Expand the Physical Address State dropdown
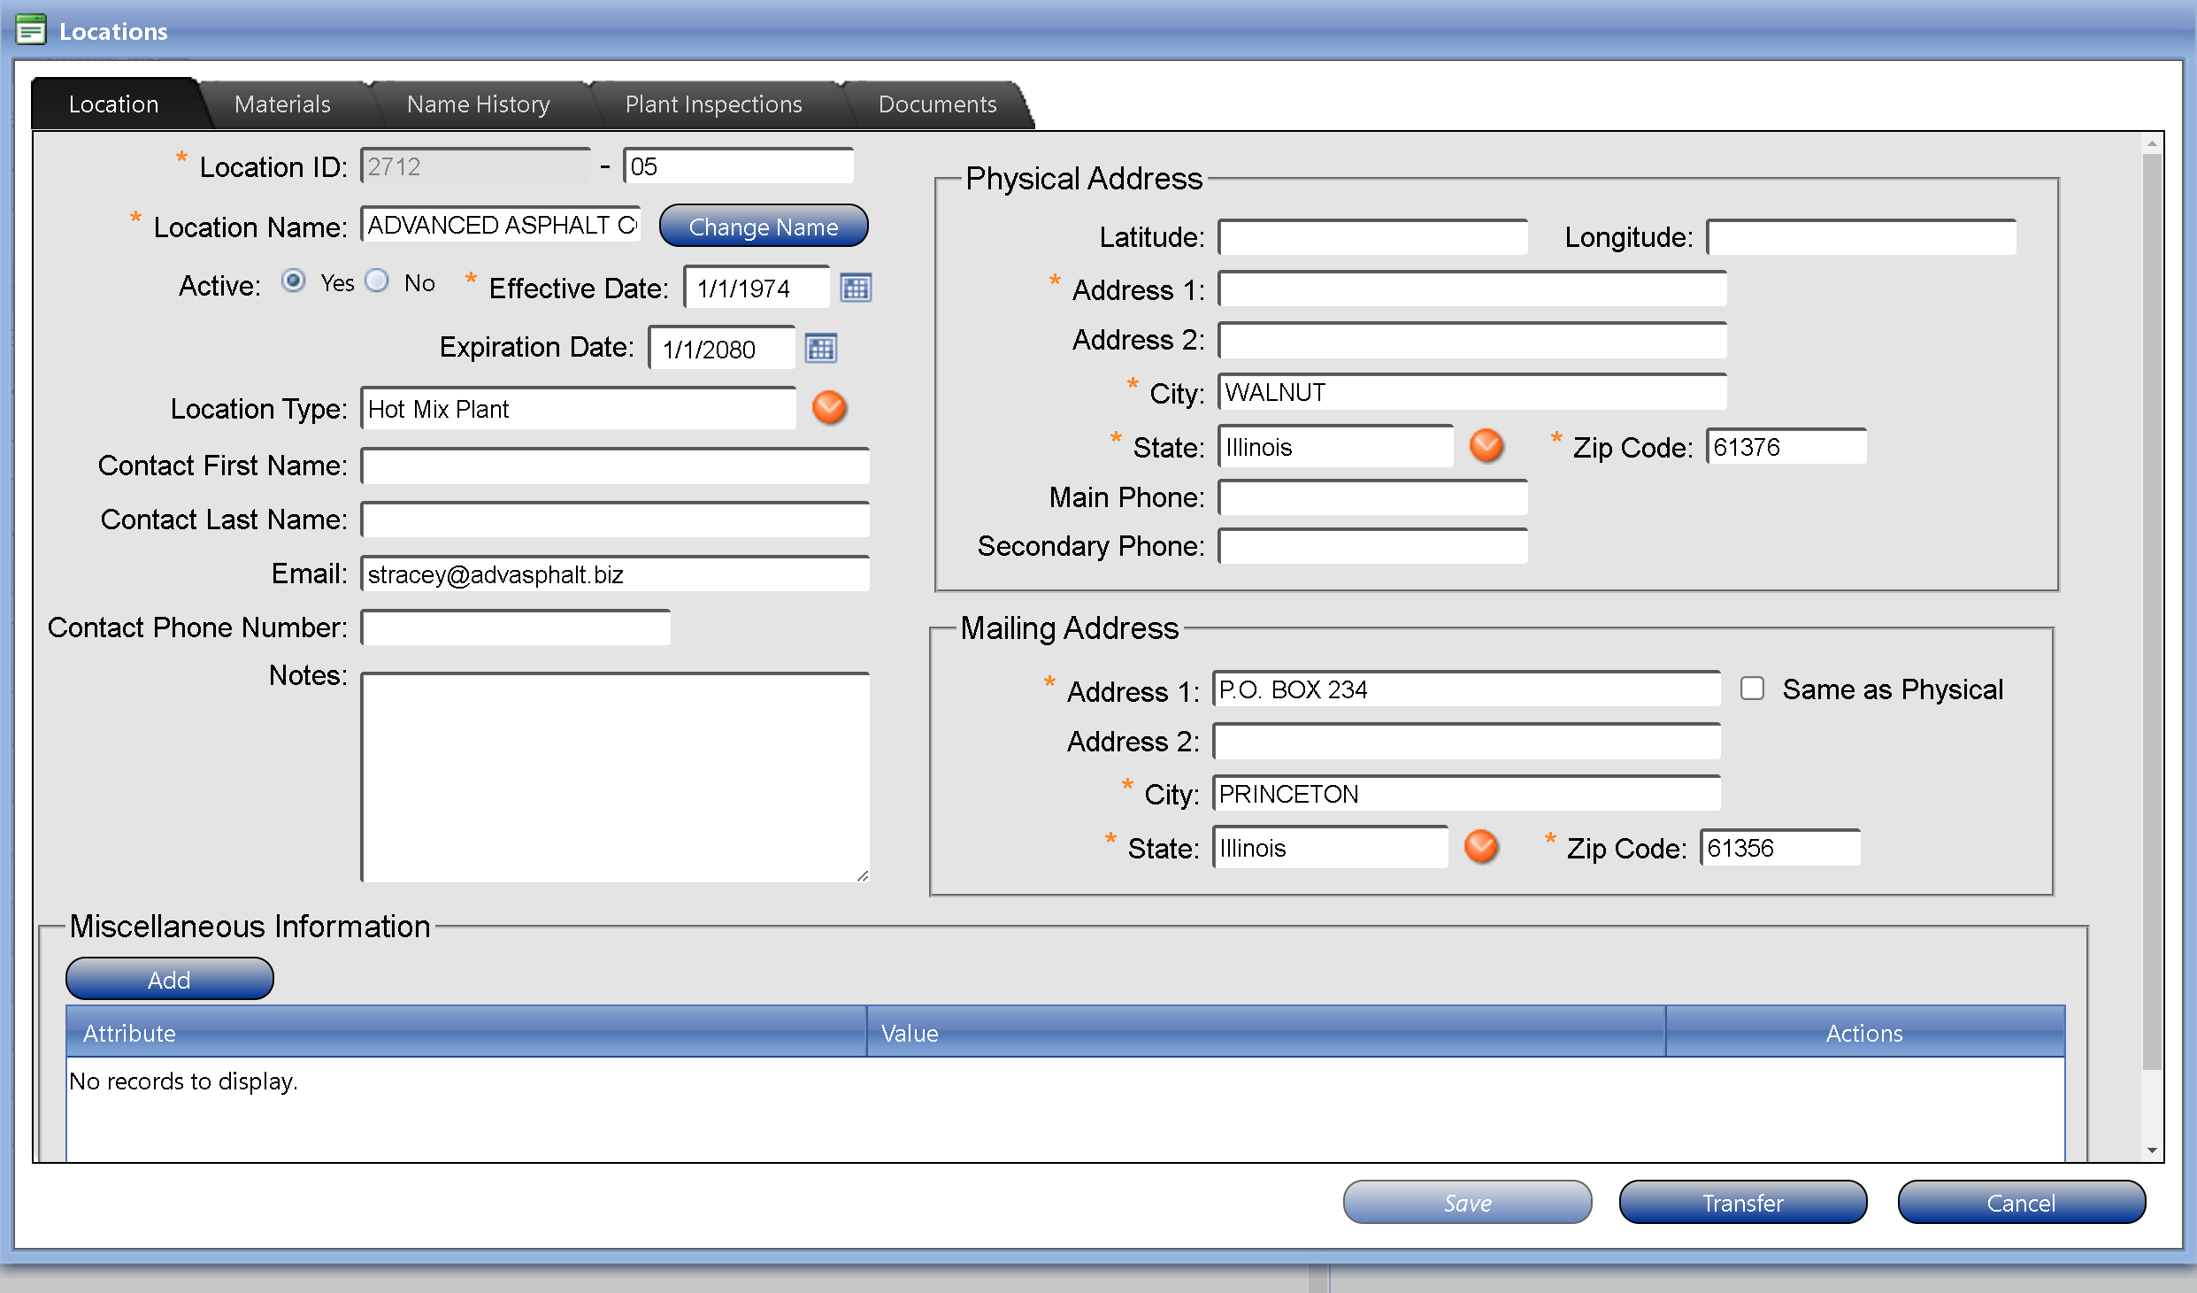2197x1293 pixels. tap(1486, 446)
